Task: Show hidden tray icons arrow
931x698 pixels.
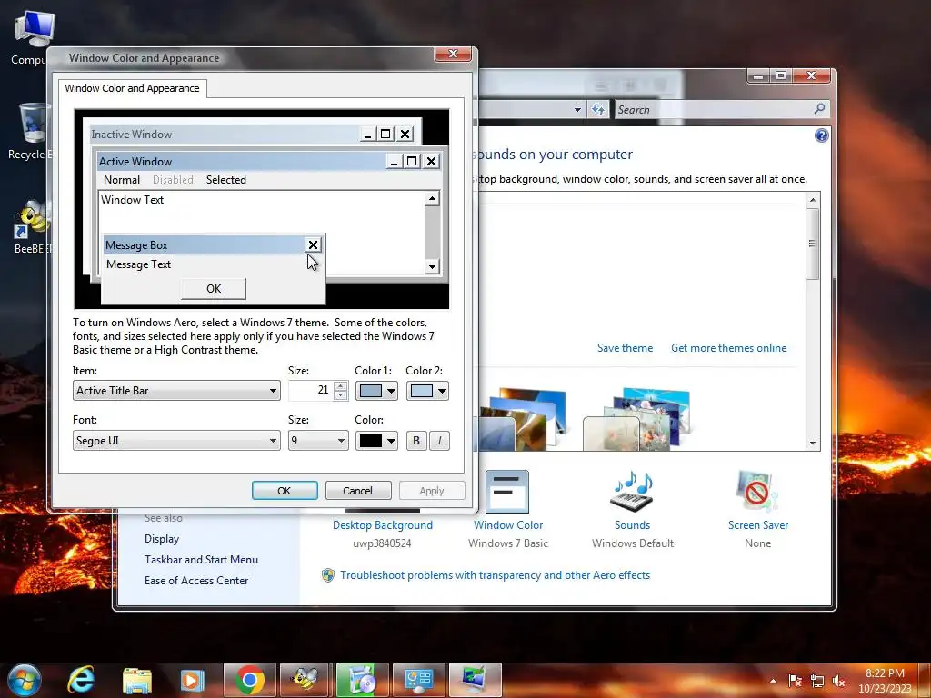Action: pyautogui.click(x=773, y=681)
